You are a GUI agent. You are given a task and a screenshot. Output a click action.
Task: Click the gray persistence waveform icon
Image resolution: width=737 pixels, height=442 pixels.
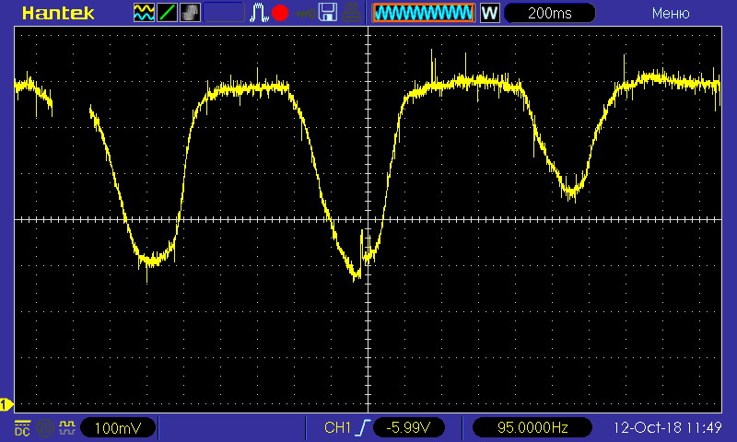click(191, 13)
